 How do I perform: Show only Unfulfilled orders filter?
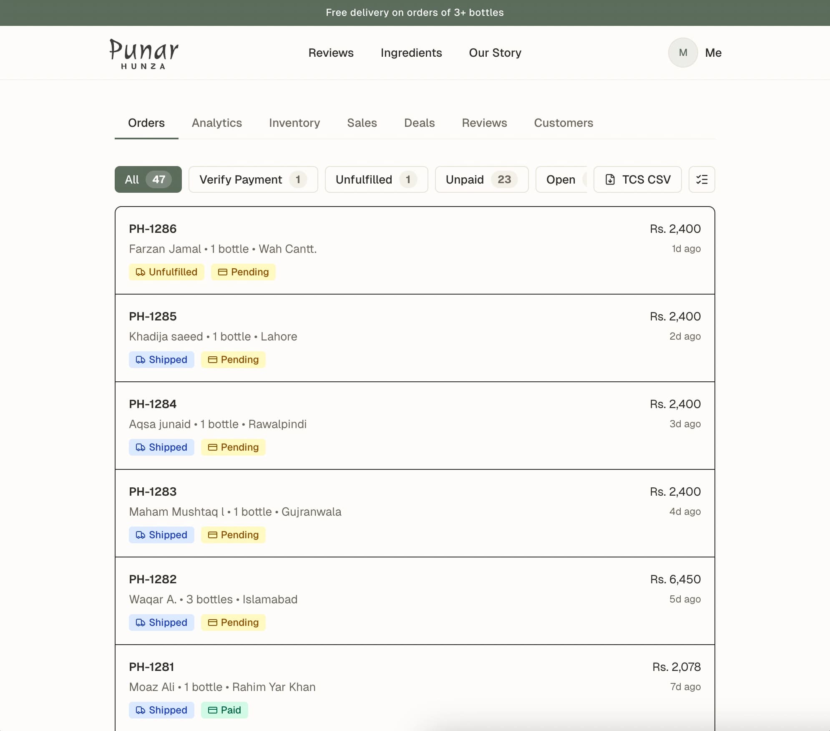coord(376,179)
